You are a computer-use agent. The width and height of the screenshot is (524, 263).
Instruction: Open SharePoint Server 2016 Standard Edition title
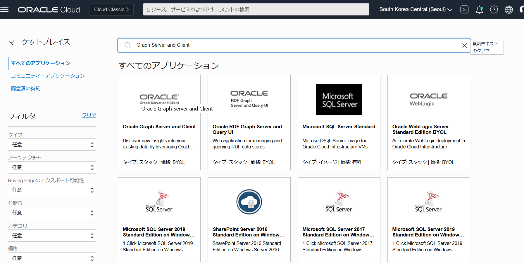coord(249,232)
